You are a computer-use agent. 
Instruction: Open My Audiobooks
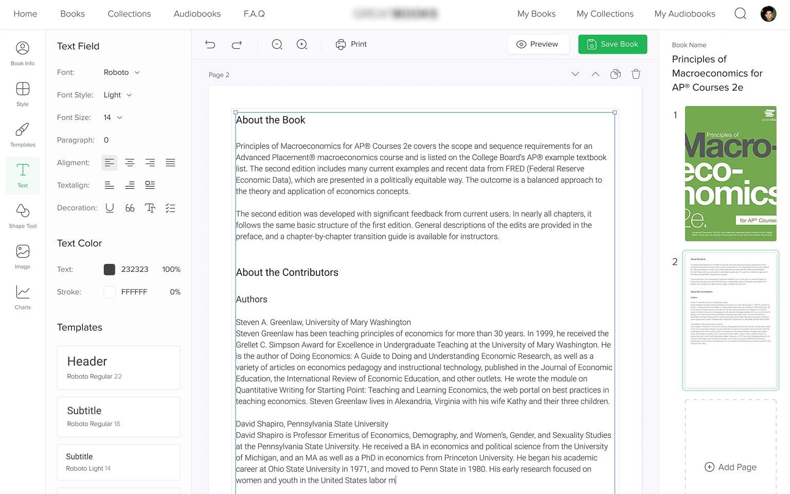685,14
